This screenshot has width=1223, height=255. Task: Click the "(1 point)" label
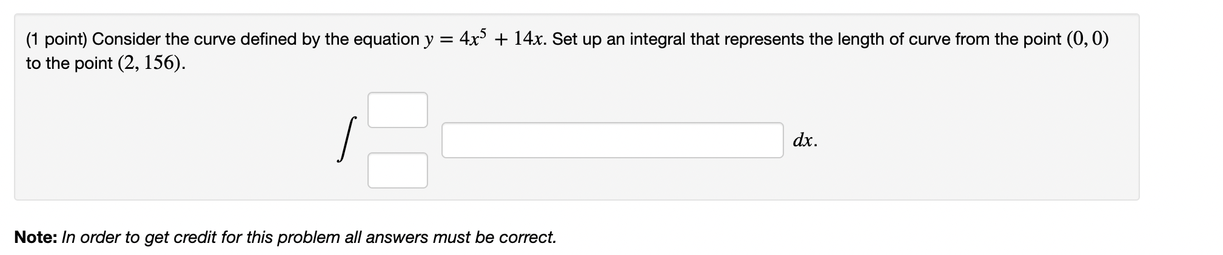click(56, 40)
